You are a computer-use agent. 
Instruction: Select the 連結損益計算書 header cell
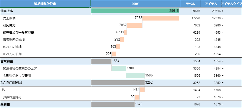(x=45, y=4)
